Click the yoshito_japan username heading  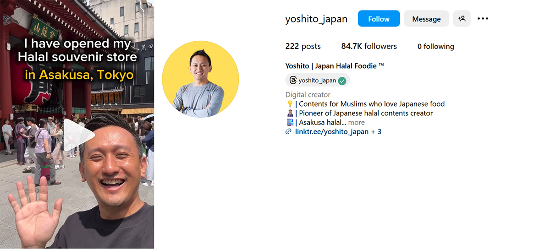click(x=316, y=19)
